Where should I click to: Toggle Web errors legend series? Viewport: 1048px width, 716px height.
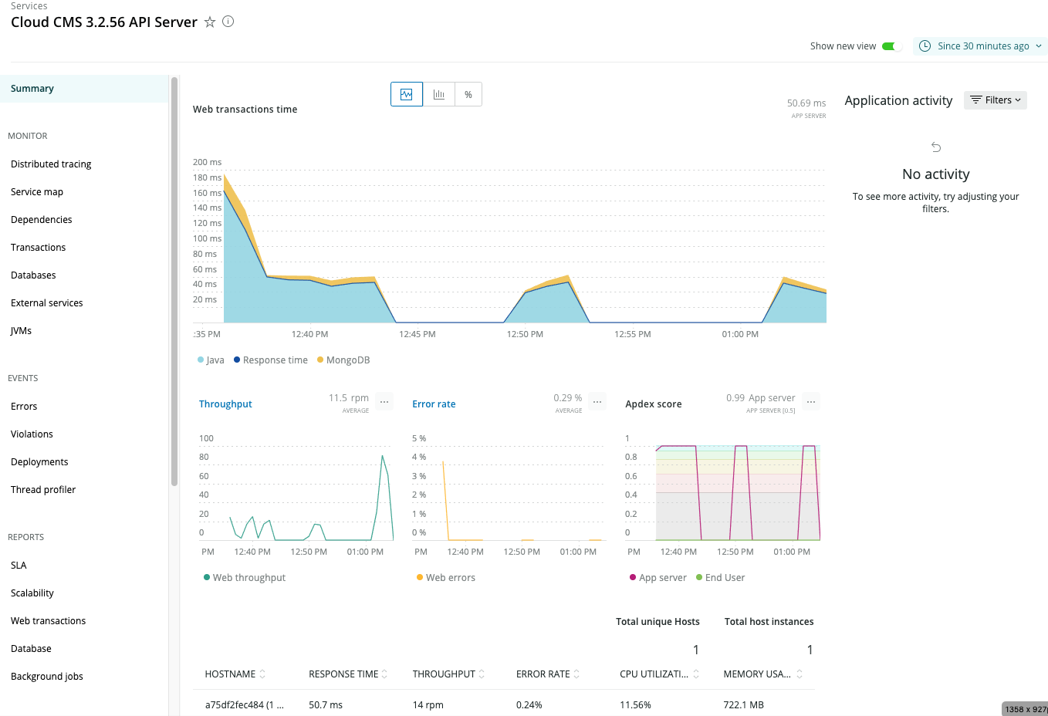coord(446,578)
